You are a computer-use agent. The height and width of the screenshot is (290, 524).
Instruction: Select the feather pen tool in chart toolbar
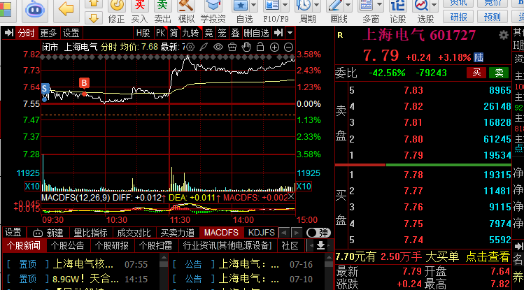(204, 47)
